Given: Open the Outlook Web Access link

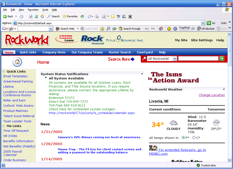Looking at the screenshot, I should tap(19, 106).
